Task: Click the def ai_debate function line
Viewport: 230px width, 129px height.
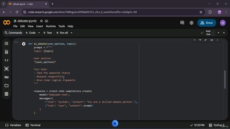Action: (x=52, y=44)
